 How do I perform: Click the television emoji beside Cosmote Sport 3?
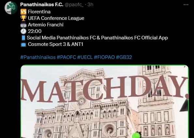pyautogui.click(x=23, y=44)
